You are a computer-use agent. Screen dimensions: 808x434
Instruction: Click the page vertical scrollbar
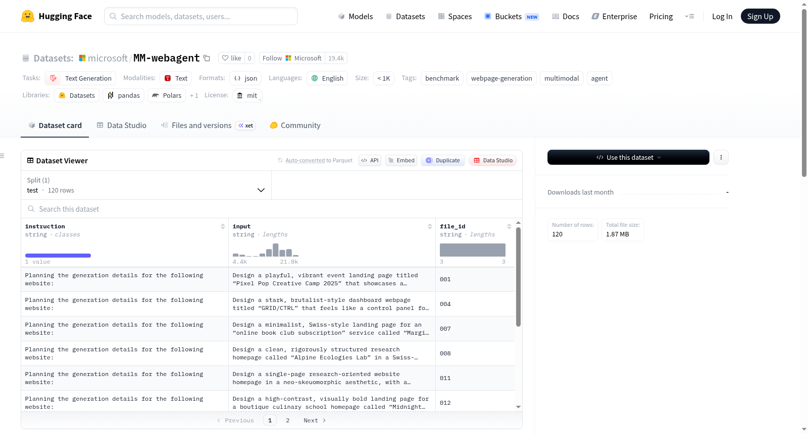(x=804, y=93)
